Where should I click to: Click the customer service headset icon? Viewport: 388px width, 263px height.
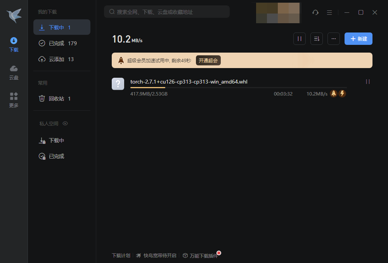coord(315,12)
